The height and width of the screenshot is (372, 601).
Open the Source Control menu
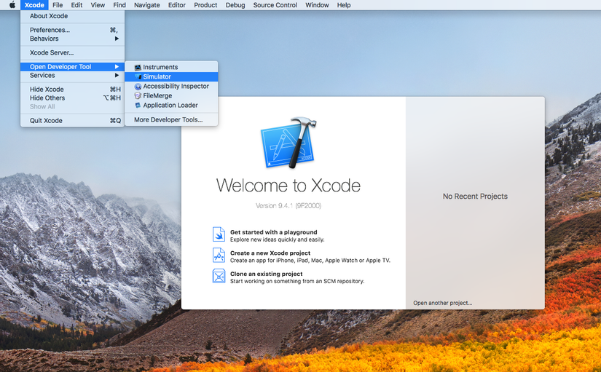275,5
